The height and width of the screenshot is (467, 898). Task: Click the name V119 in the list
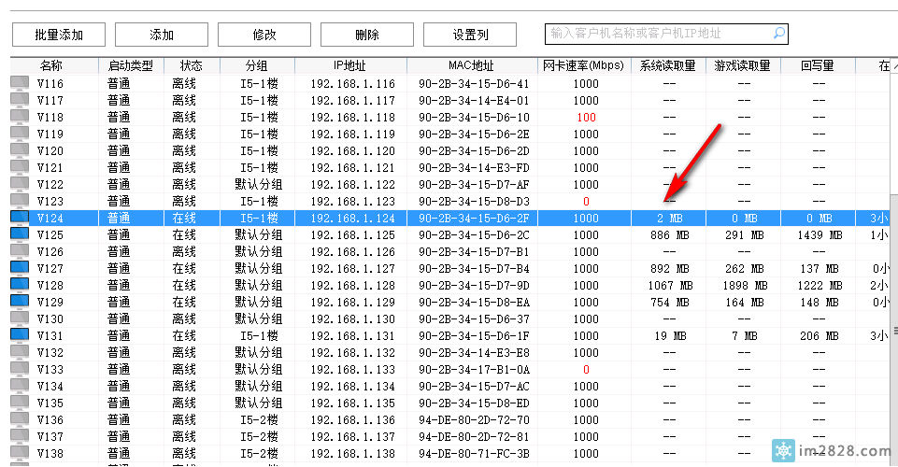(50, 134)
